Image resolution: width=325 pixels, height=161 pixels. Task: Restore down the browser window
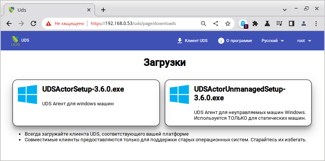[x=306, y=8]
